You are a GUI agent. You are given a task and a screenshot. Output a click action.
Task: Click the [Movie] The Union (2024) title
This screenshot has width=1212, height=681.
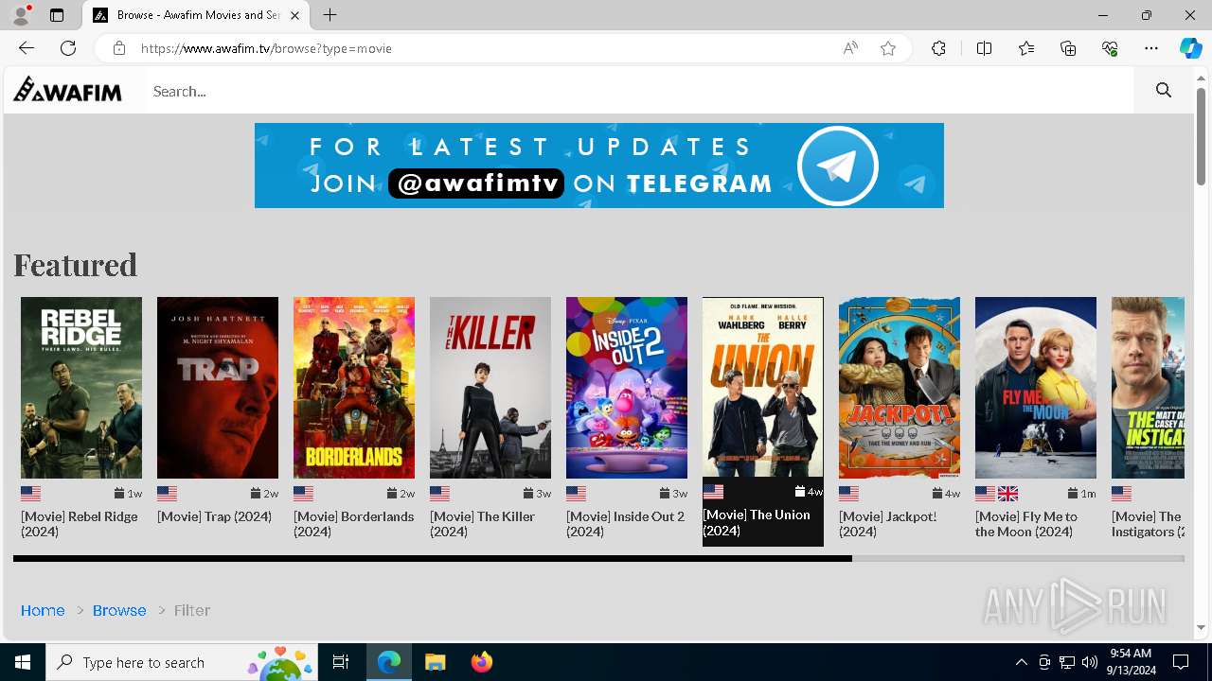click(757, 522)
